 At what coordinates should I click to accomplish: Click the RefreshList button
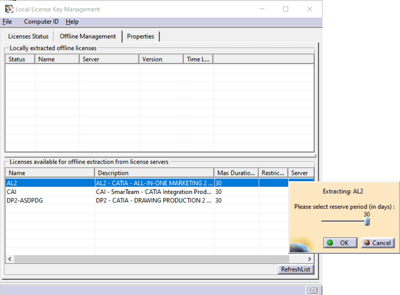point(296,269)
